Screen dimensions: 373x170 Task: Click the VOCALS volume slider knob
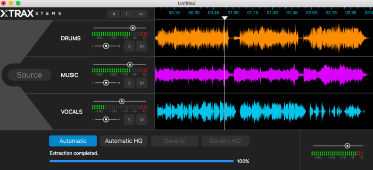(x=122, y=101)
